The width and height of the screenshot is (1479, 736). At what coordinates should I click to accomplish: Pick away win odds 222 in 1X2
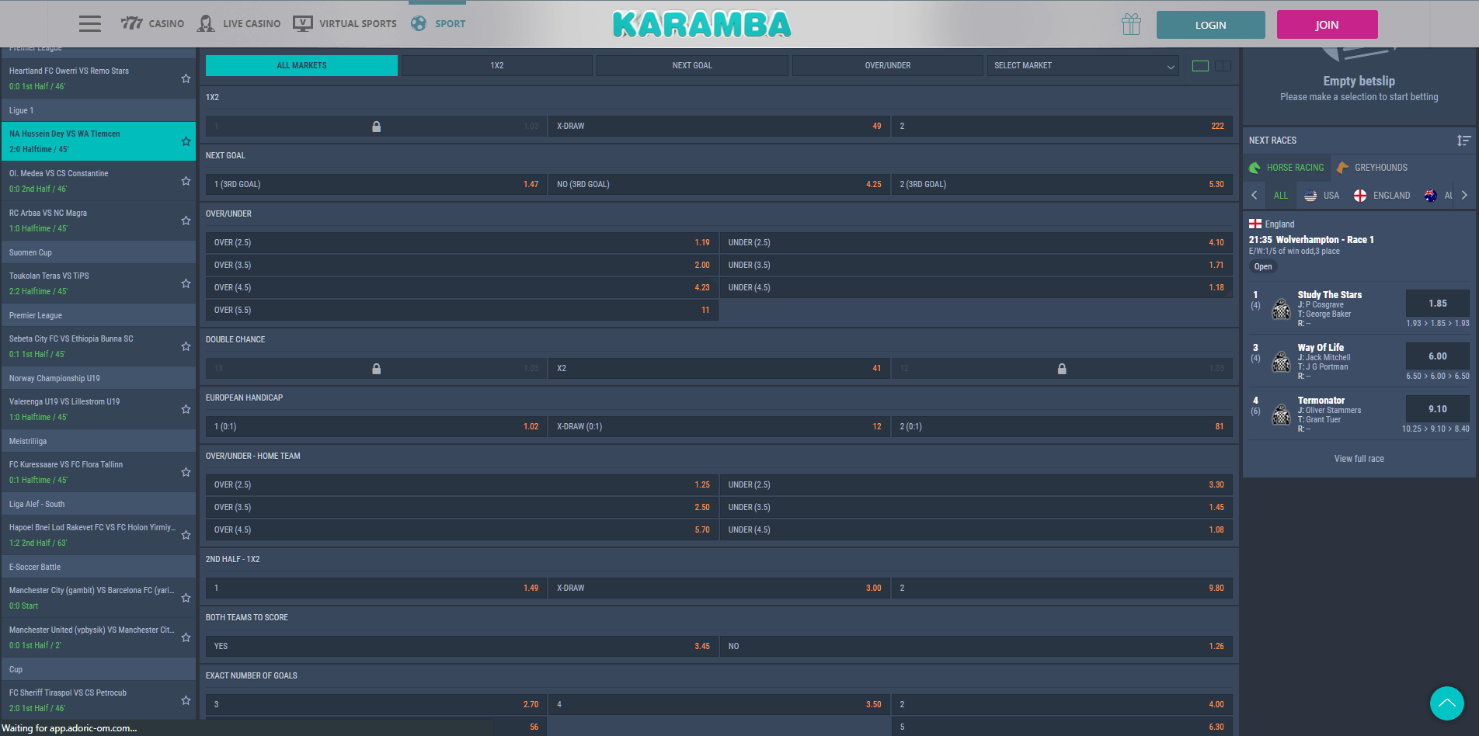1062,126
